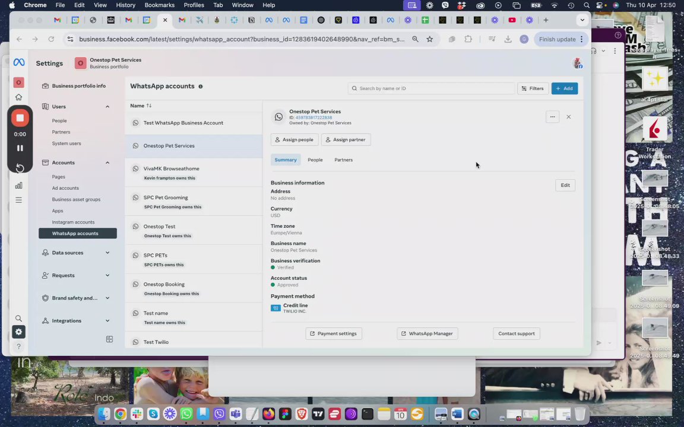Switch to the Summary tab
The height and width of the screenshot is (427, 684).
[285, 160]
